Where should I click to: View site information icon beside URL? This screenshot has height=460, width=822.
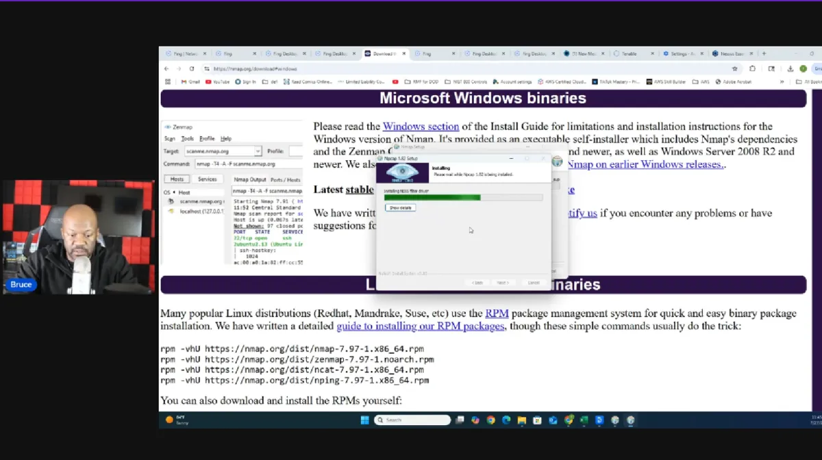[x=207, y=68]
